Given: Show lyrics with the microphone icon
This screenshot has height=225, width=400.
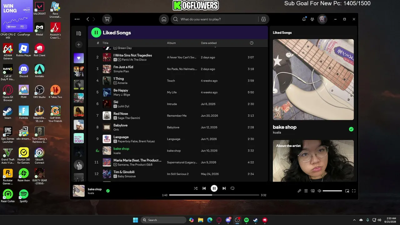Looking at the screenshot, I should tap(299, 191).
